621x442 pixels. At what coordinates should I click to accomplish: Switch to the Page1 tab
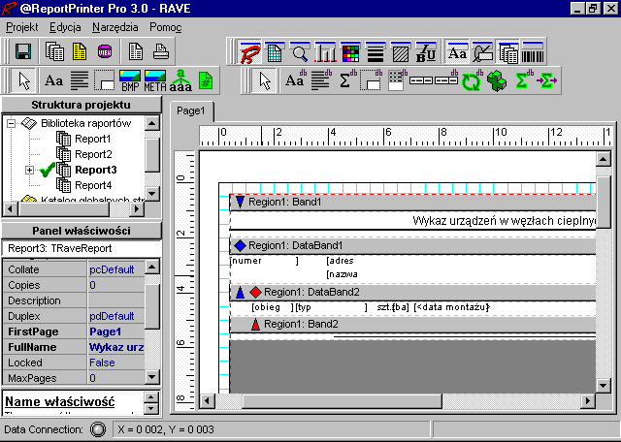[191, 110]
